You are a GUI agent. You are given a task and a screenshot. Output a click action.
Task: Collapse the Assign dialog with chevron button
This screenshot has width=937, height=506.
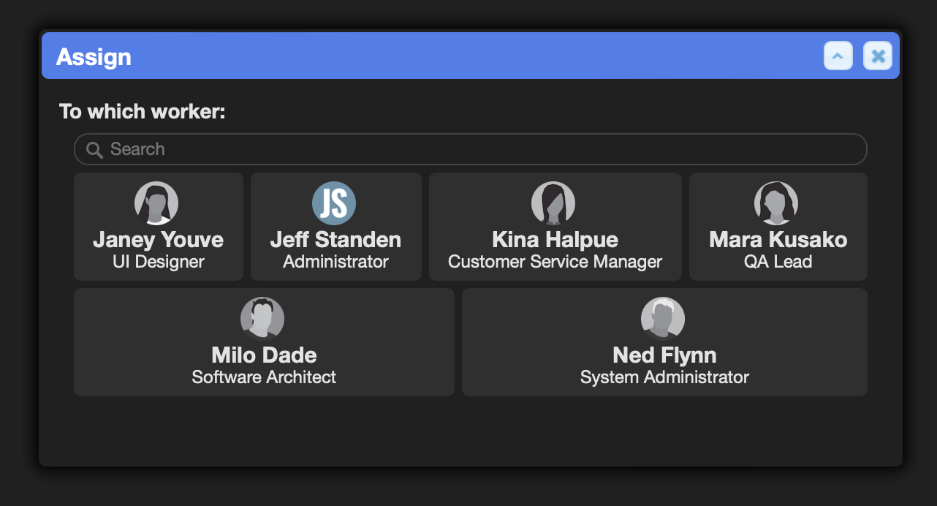pos(838,56)
